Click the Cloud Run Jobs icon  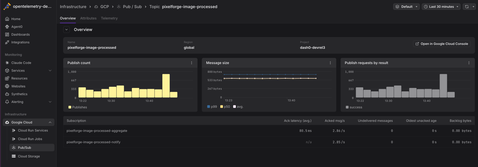[x=14, y=139]
